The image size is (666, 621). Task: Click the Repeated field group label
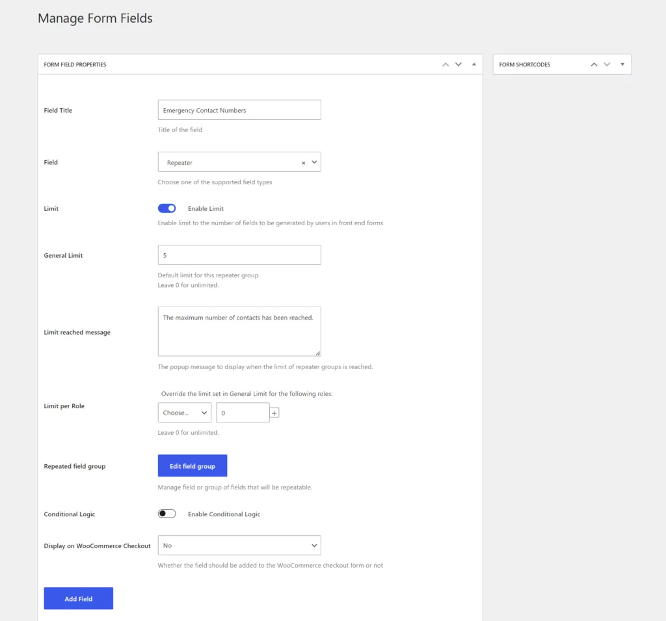[75, 466]
